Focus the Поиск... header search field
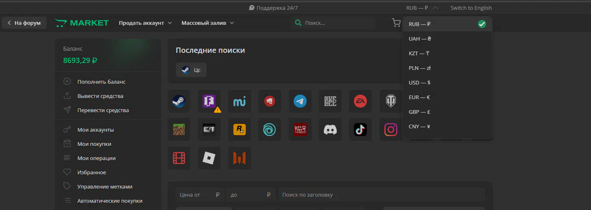Screen dimensions: 591x210 tap(334, 23)
